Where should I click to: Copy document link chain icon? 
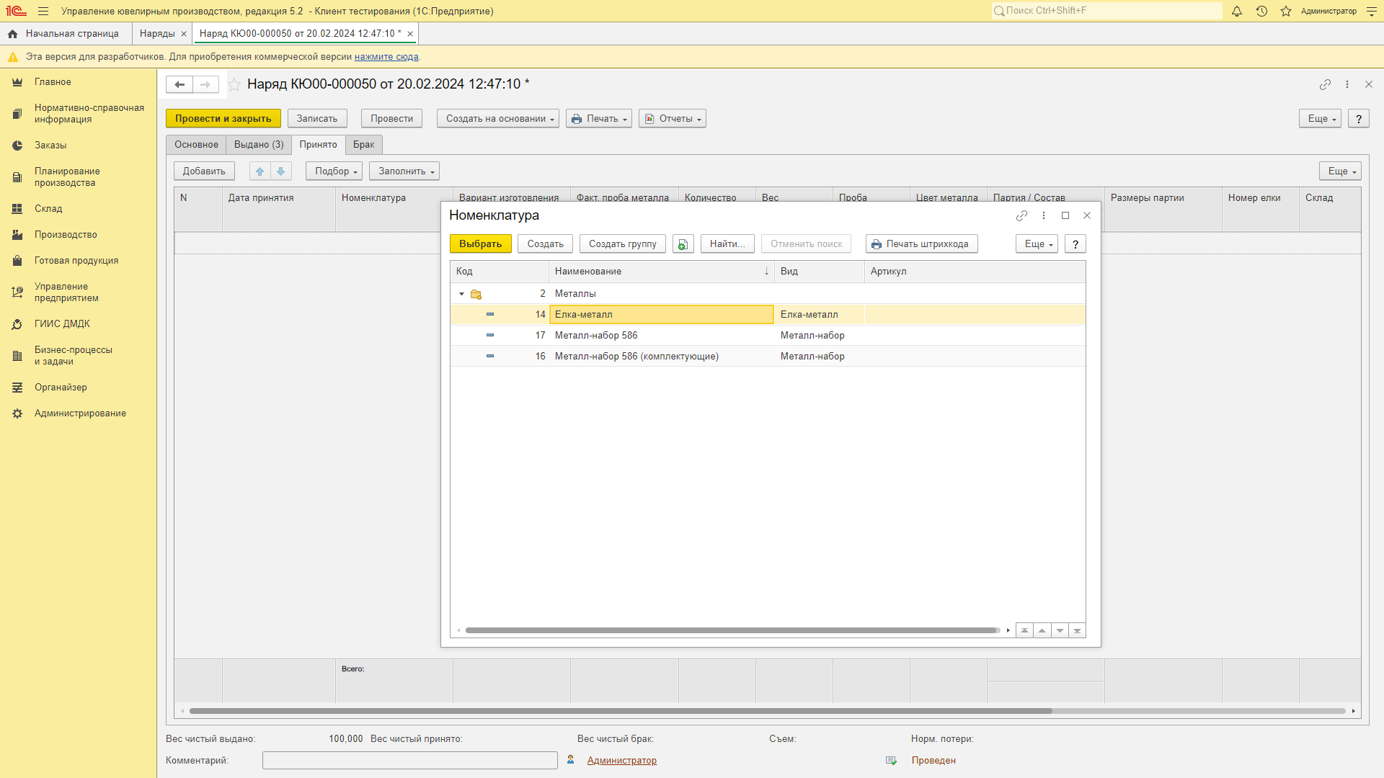point(1325,84)
